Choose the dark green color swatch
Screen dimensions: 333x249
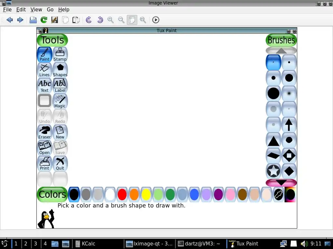(170, 195)
